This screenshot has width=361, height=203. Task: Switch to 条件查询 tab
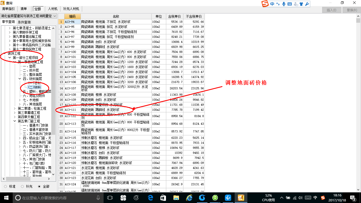[x=24, y=22]
